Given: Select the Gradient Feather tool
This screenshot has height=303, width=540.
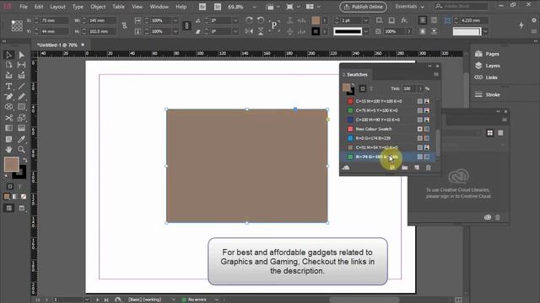Looking at the screenshot, I should point(21,128).
